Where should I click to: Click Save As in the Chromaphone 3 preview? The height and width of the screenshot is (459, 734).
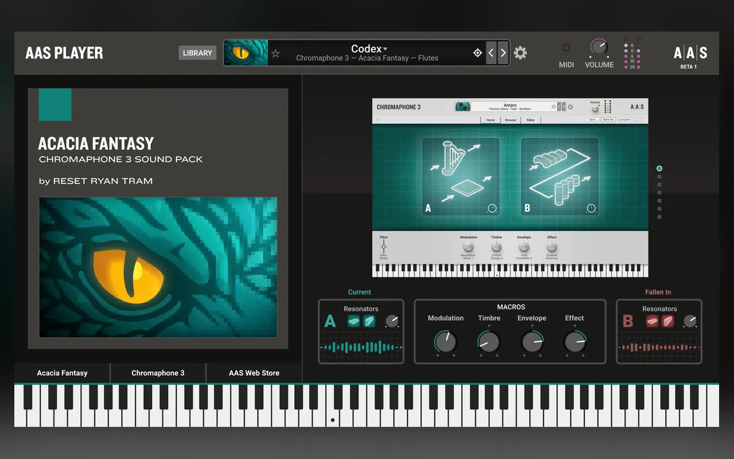608,119
